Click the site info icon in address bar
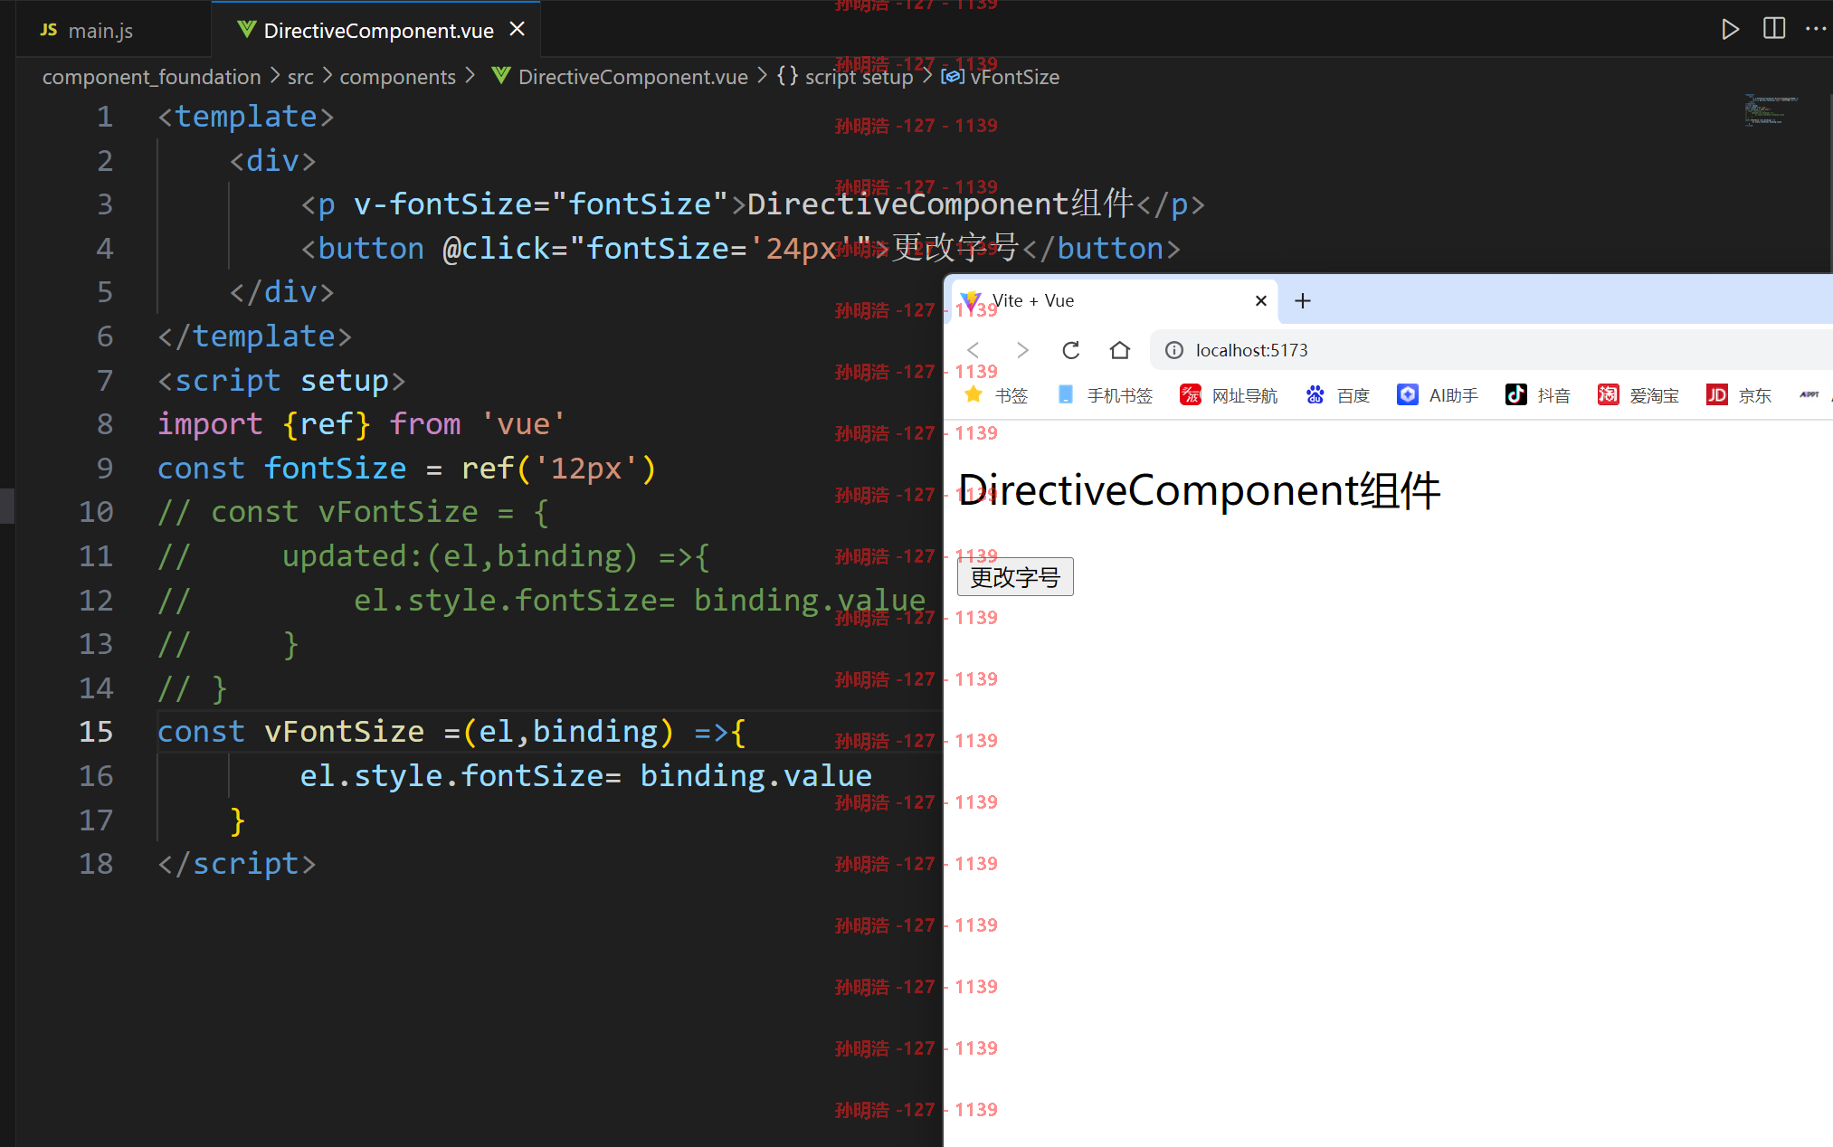Screen dimensions: 1833x1147 [1173, 350]
